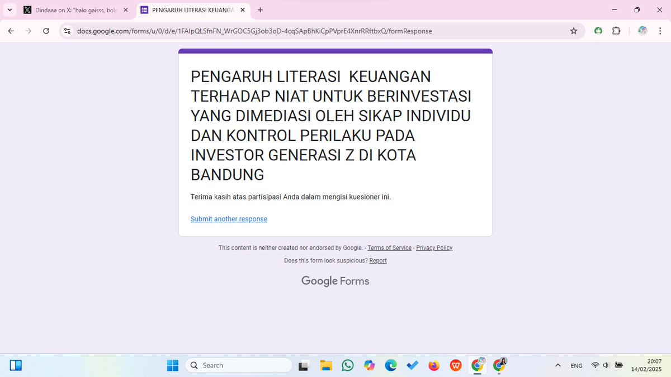Open site information icon in address bar
This screenshot has height=377, width=671.
(67, 31)
